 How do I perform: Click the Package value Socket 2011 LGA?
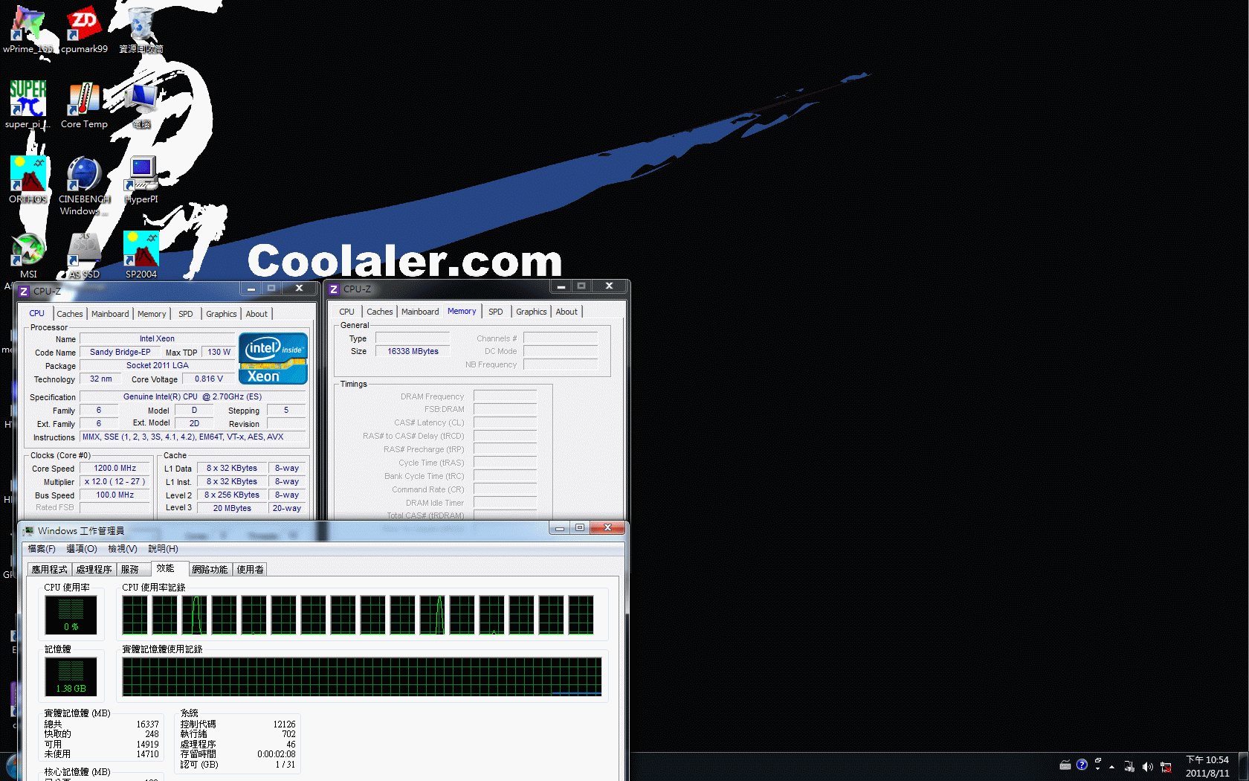point(157,365)
